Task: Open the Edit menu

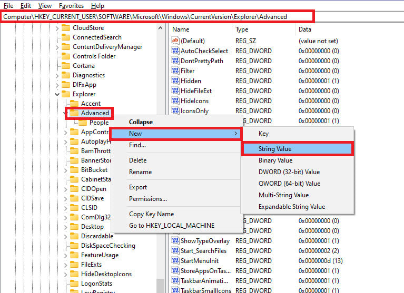Action: pos(26,6)
